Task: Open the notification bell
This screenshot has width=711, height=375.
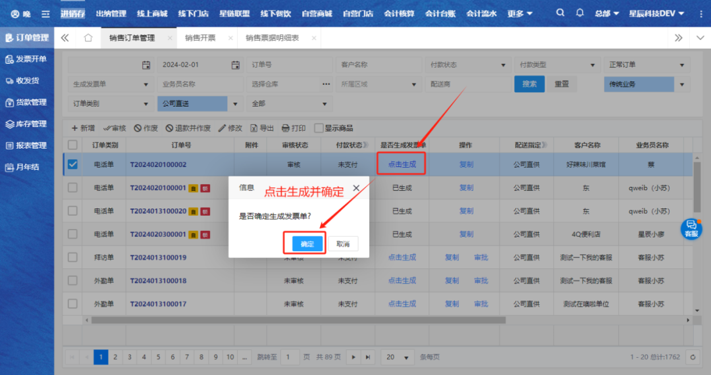Action: coord(579,13)
